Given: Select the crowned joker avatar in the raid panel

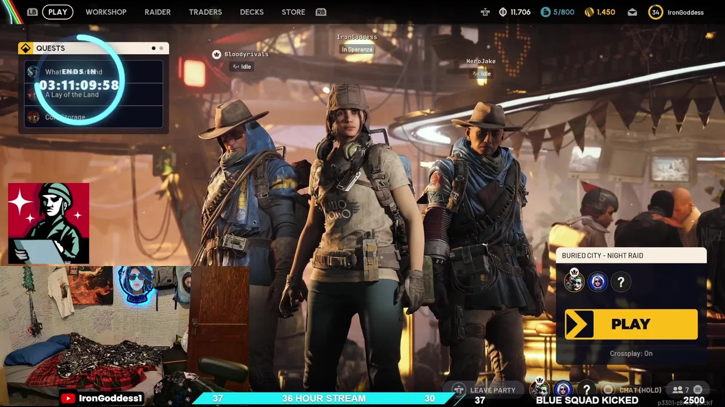Looking at the screenshot, I should point(574,281).
